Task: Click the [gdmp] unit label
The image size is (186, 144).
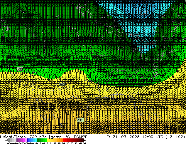Action: [56, 137]
